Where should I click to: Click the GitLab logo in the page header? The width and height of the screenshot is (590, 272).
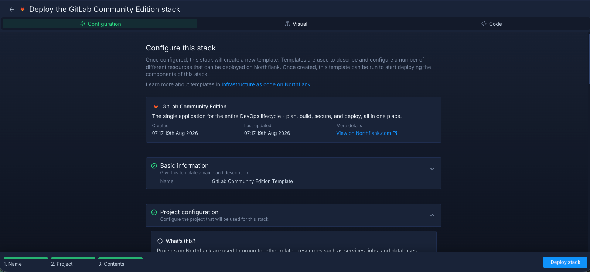23,9
